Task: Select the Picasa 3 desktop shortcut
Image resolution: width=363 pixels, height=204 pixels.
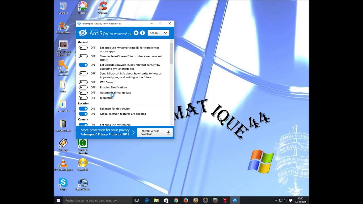Action: pyautogui.click(x=83, y=8)
